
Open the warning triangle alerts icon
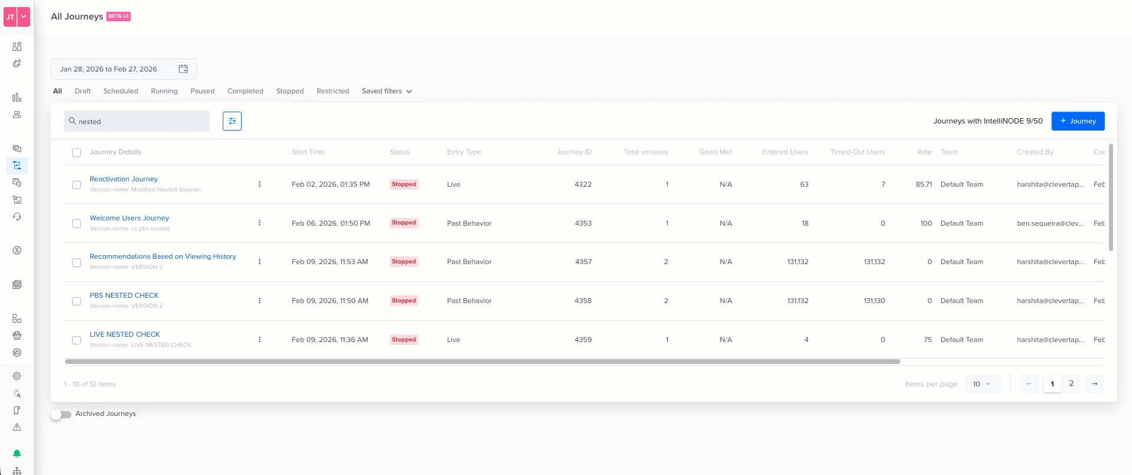17,427
